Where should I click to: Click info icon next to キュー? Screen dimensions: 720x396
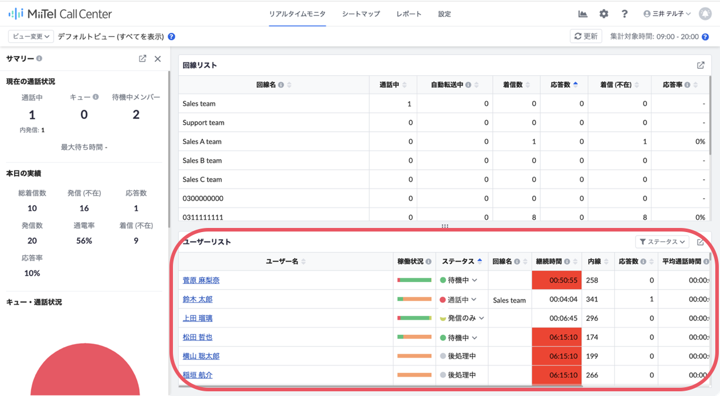pyautogui.click(x=96, y=97)
